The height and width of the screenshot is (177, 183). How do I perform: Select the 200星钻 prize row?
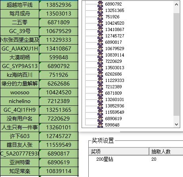136,159
